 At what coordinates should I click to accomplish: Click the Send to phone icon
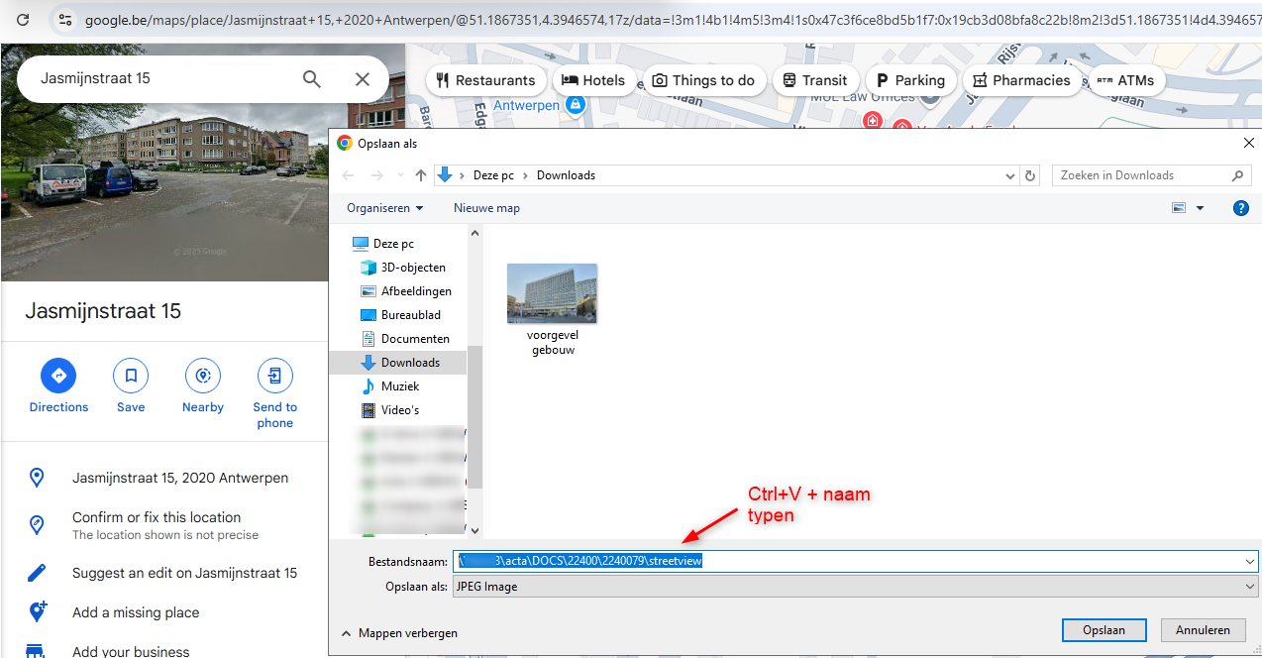[274, 376]
